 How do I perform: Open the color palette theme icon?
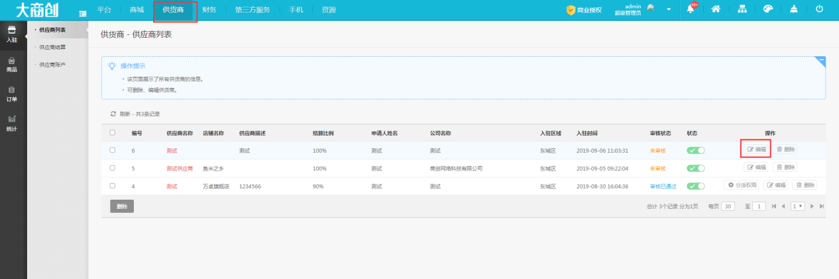[768, 10]
